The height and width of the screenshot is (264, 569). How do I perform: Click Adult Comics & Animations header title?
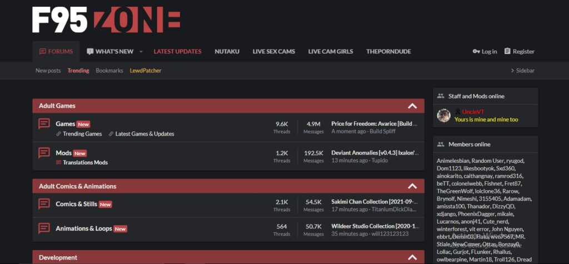click(x=78, y=186)
